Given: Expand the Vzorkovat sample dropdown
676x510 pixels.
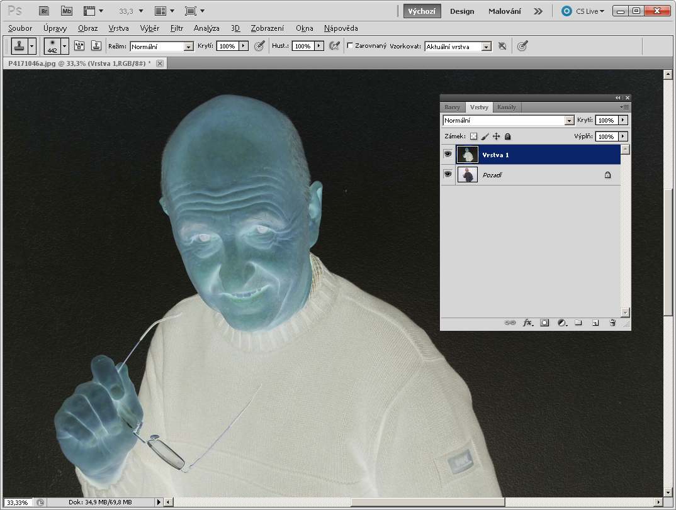Looking at the screenshot, I should coord(485,47).
